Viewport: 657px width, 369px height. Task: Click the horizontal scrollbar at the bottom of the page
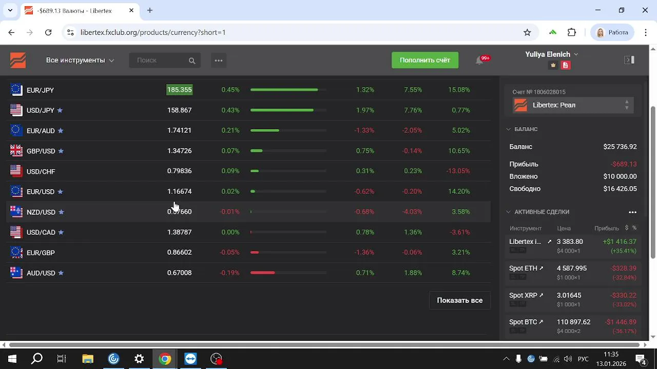tap(324, 345)
